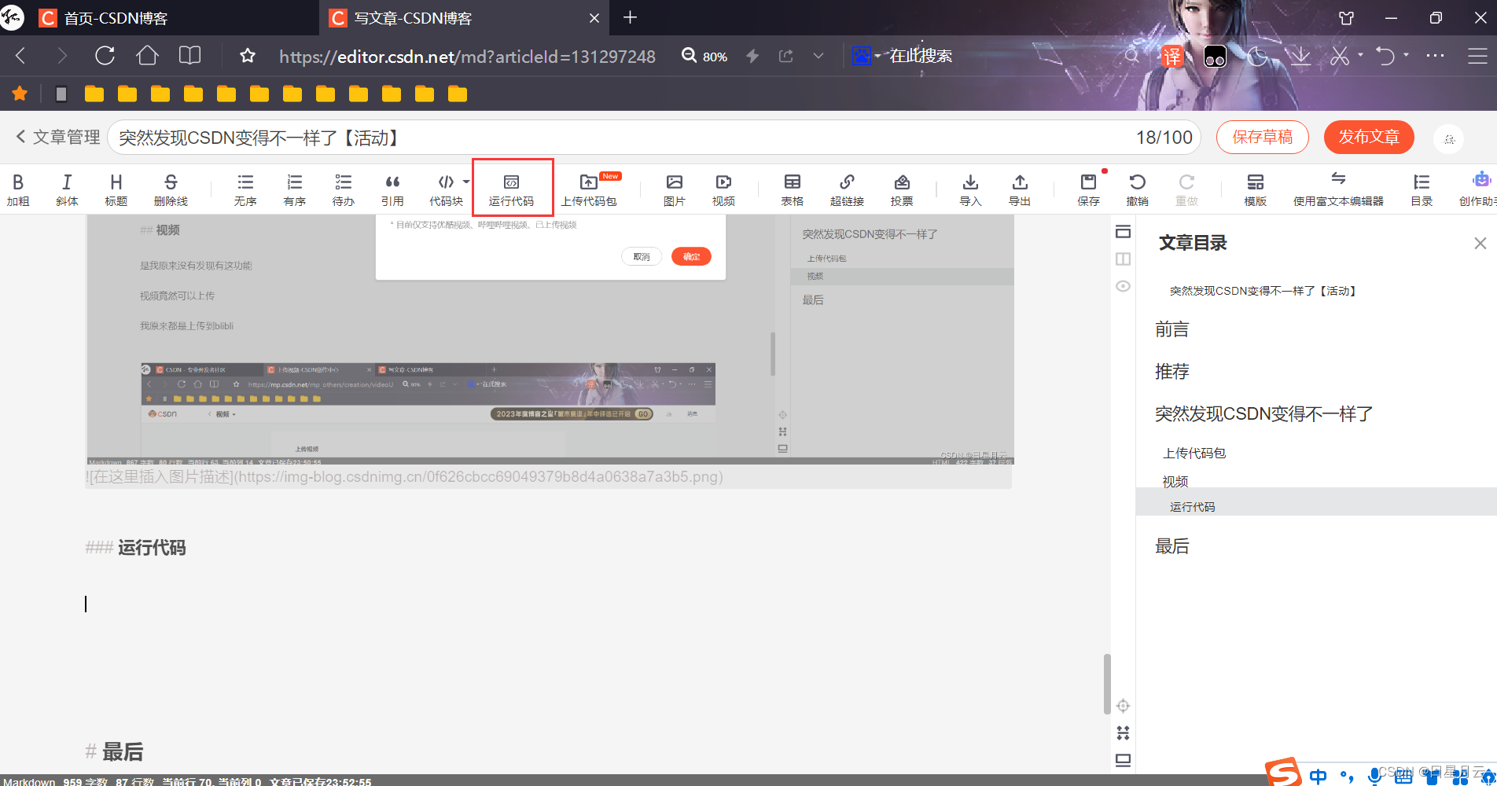Insert a code block (代码块)
Screen dimensions: 1497x786
(x=446, y=190)
